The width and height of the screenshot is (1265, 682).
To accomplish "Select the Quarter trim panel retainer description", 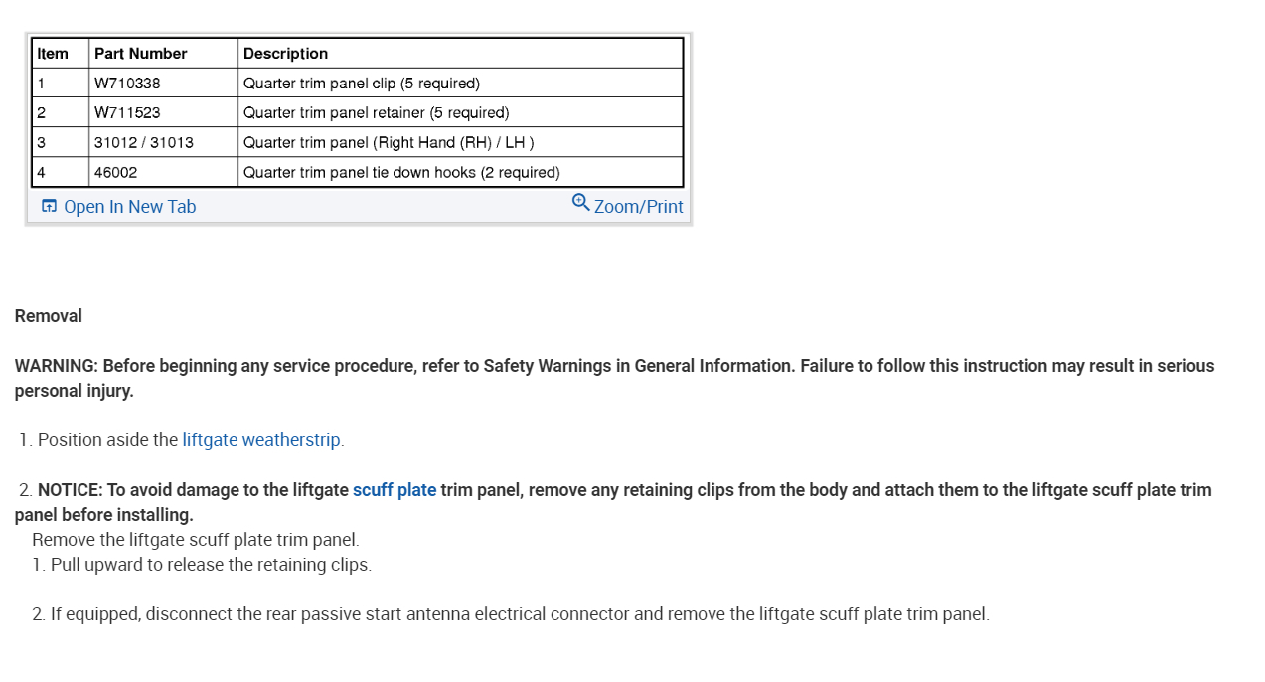I will (x=376, y=113).
